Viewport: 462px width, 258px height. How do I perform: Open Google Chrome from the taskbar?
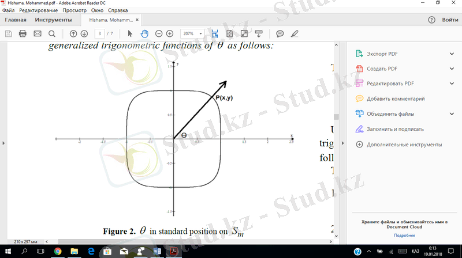(x=58, y=252)
